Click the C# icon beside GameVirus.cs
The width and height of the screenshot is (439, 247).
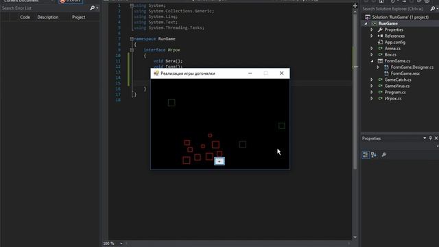coord(380,86)
